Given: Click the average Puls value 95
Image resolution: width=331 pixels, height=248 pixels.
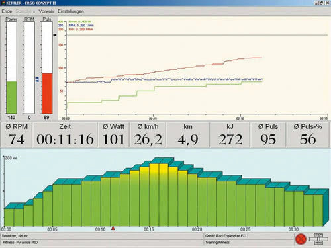Looking at the screenshot, I should [268, 140].
